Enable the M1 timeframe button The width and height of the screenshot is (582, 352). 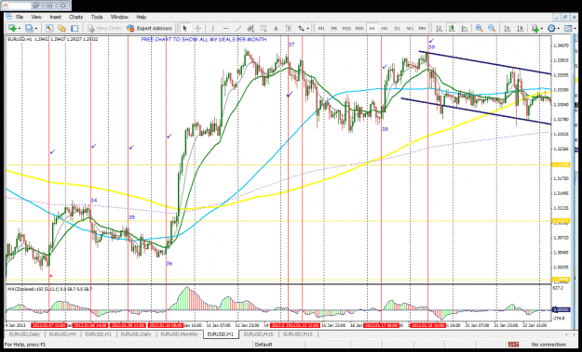coord(321,28)
